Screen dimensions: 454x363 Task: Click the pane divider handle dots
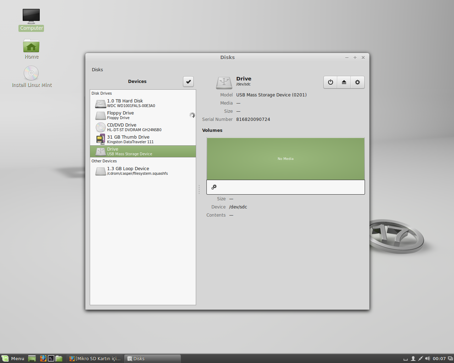199,190
